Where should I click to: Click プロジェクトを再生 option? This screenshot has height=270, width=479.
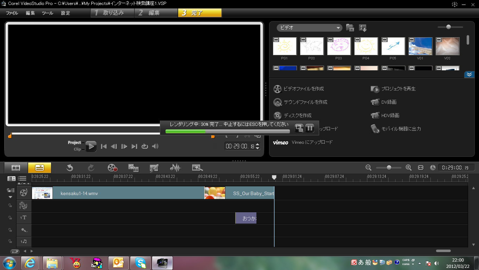pyautogui.click(x=393, y=89)
